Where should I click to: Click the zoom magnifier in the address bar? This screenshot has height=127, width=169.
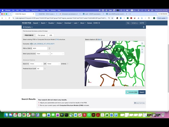[x=109, y=18]
